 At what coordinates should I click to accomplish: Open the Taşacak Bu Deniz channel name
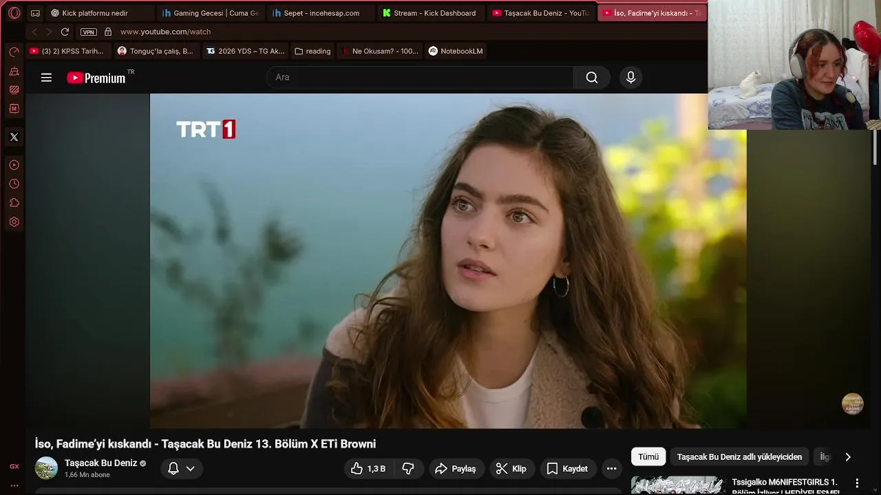tap(101, 463)
